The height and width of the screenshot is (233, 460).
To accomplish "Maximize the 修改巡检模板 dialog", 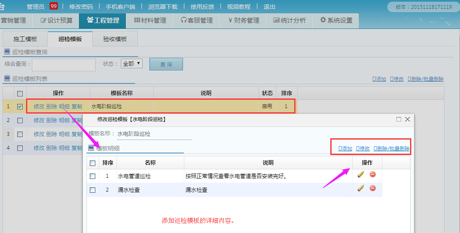I will click(x=398, y=119).
